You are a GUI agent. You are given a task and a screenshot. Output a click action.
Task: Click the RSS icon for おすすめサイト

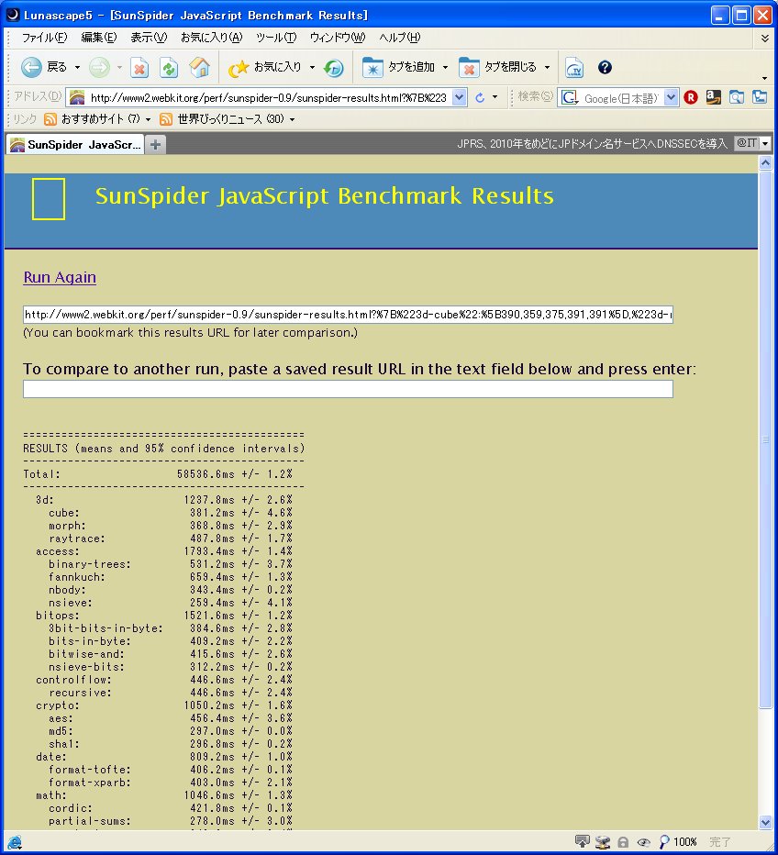point(50,119)
